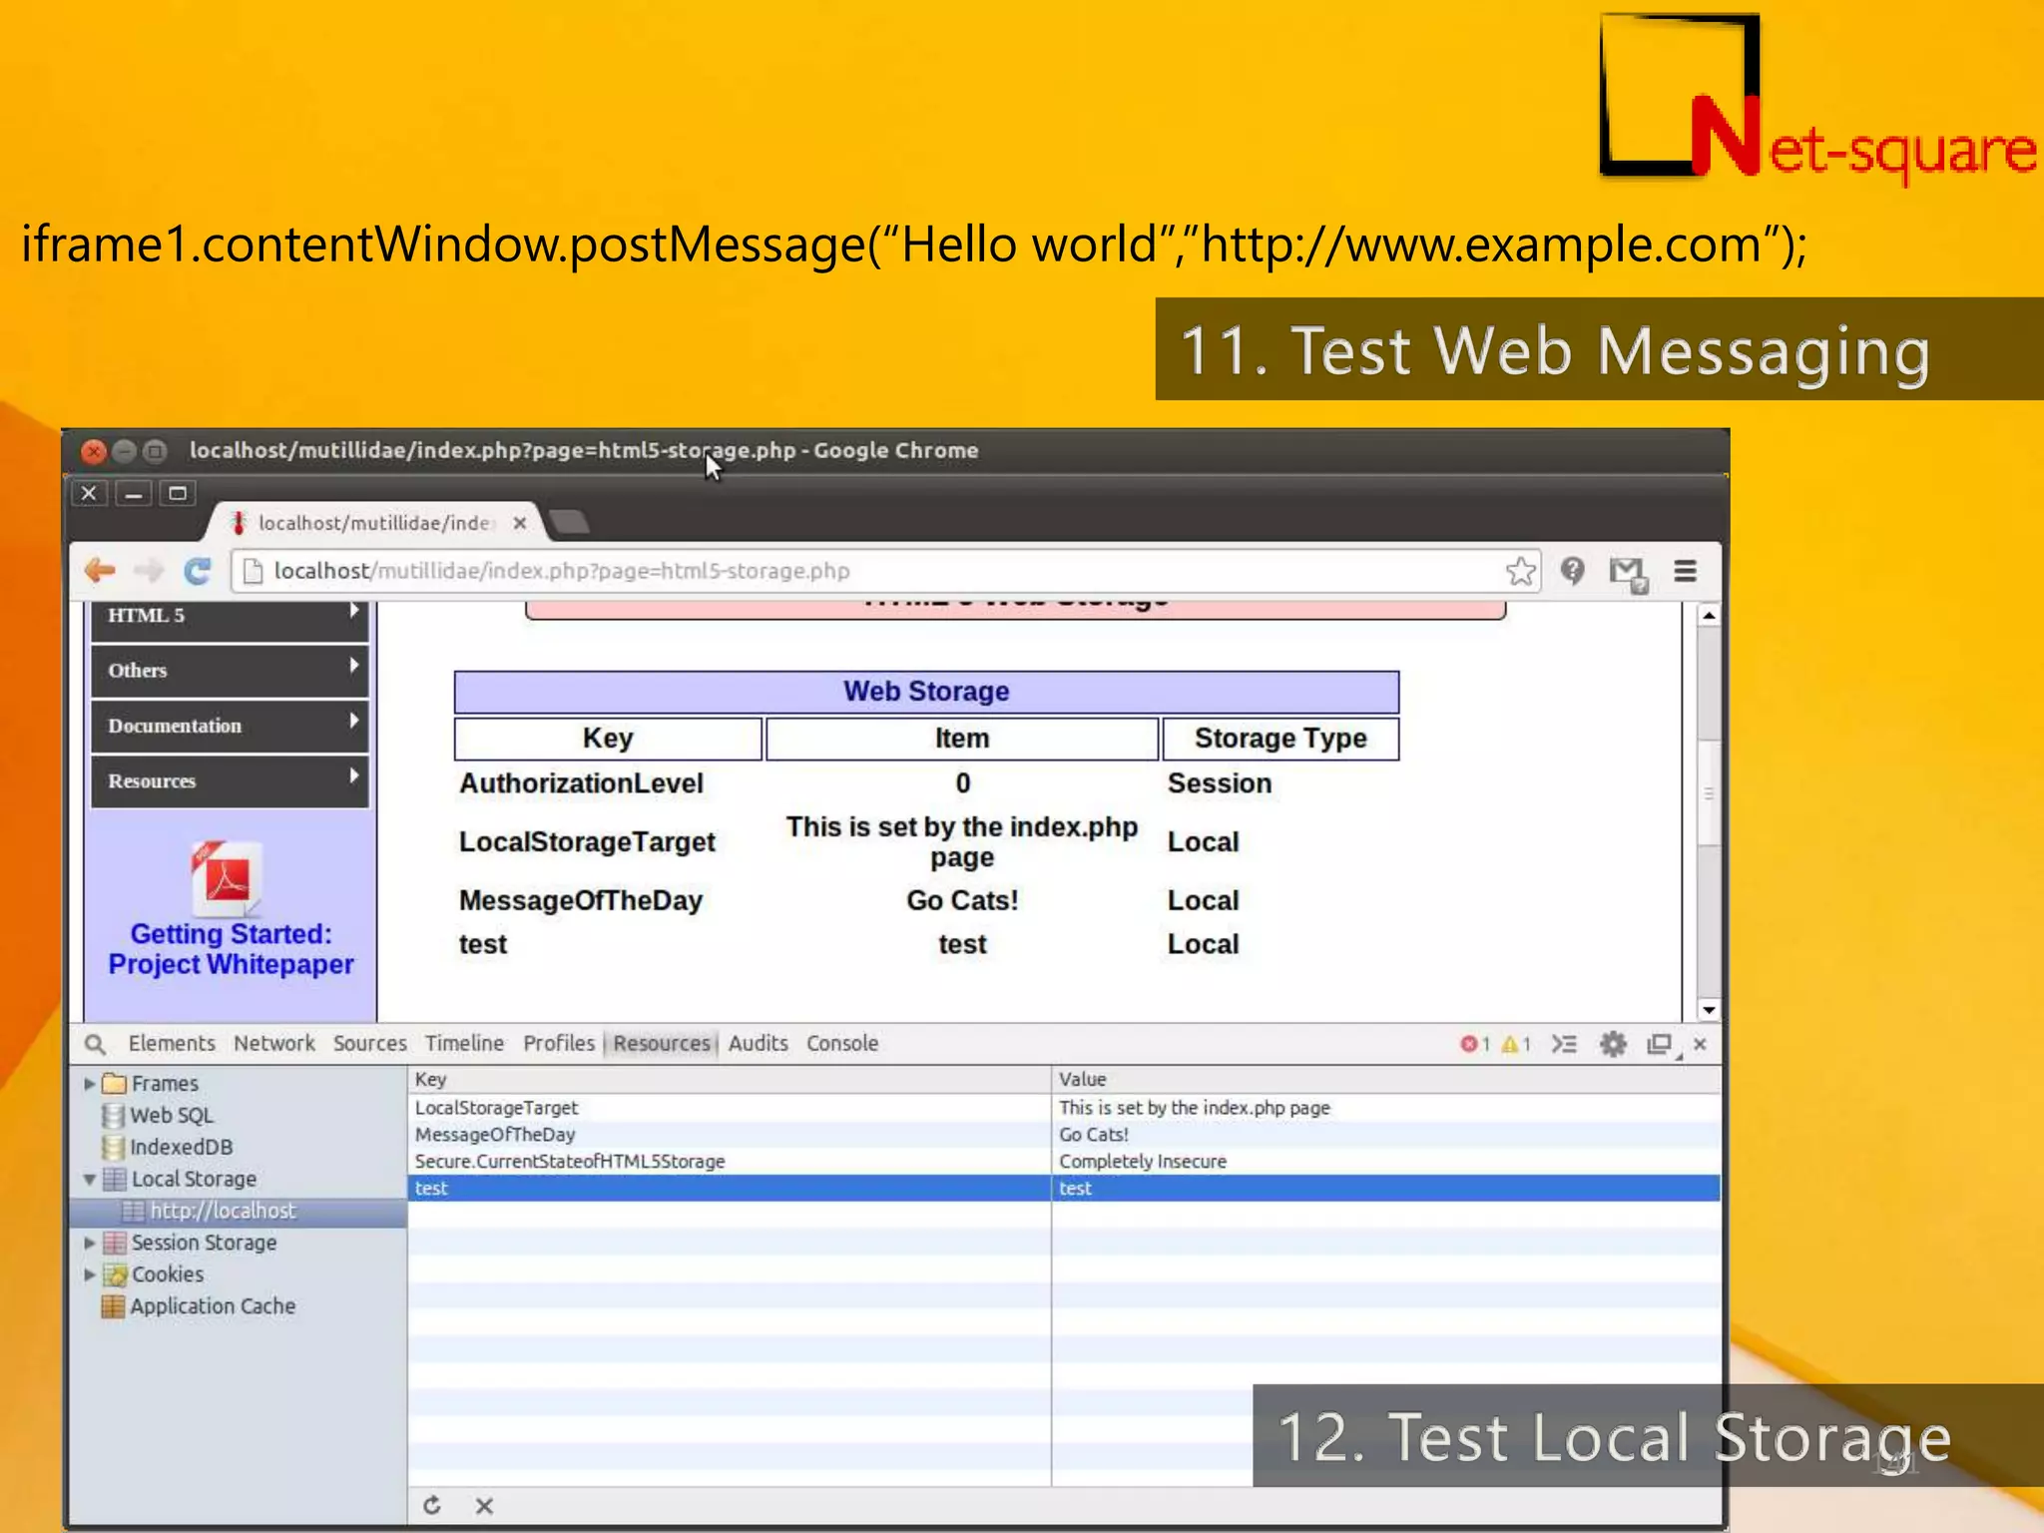The height and width of the screenshot is (1533, 2044).
Task: Expand the Resources sidebar menu
Action: coord(230,780)
